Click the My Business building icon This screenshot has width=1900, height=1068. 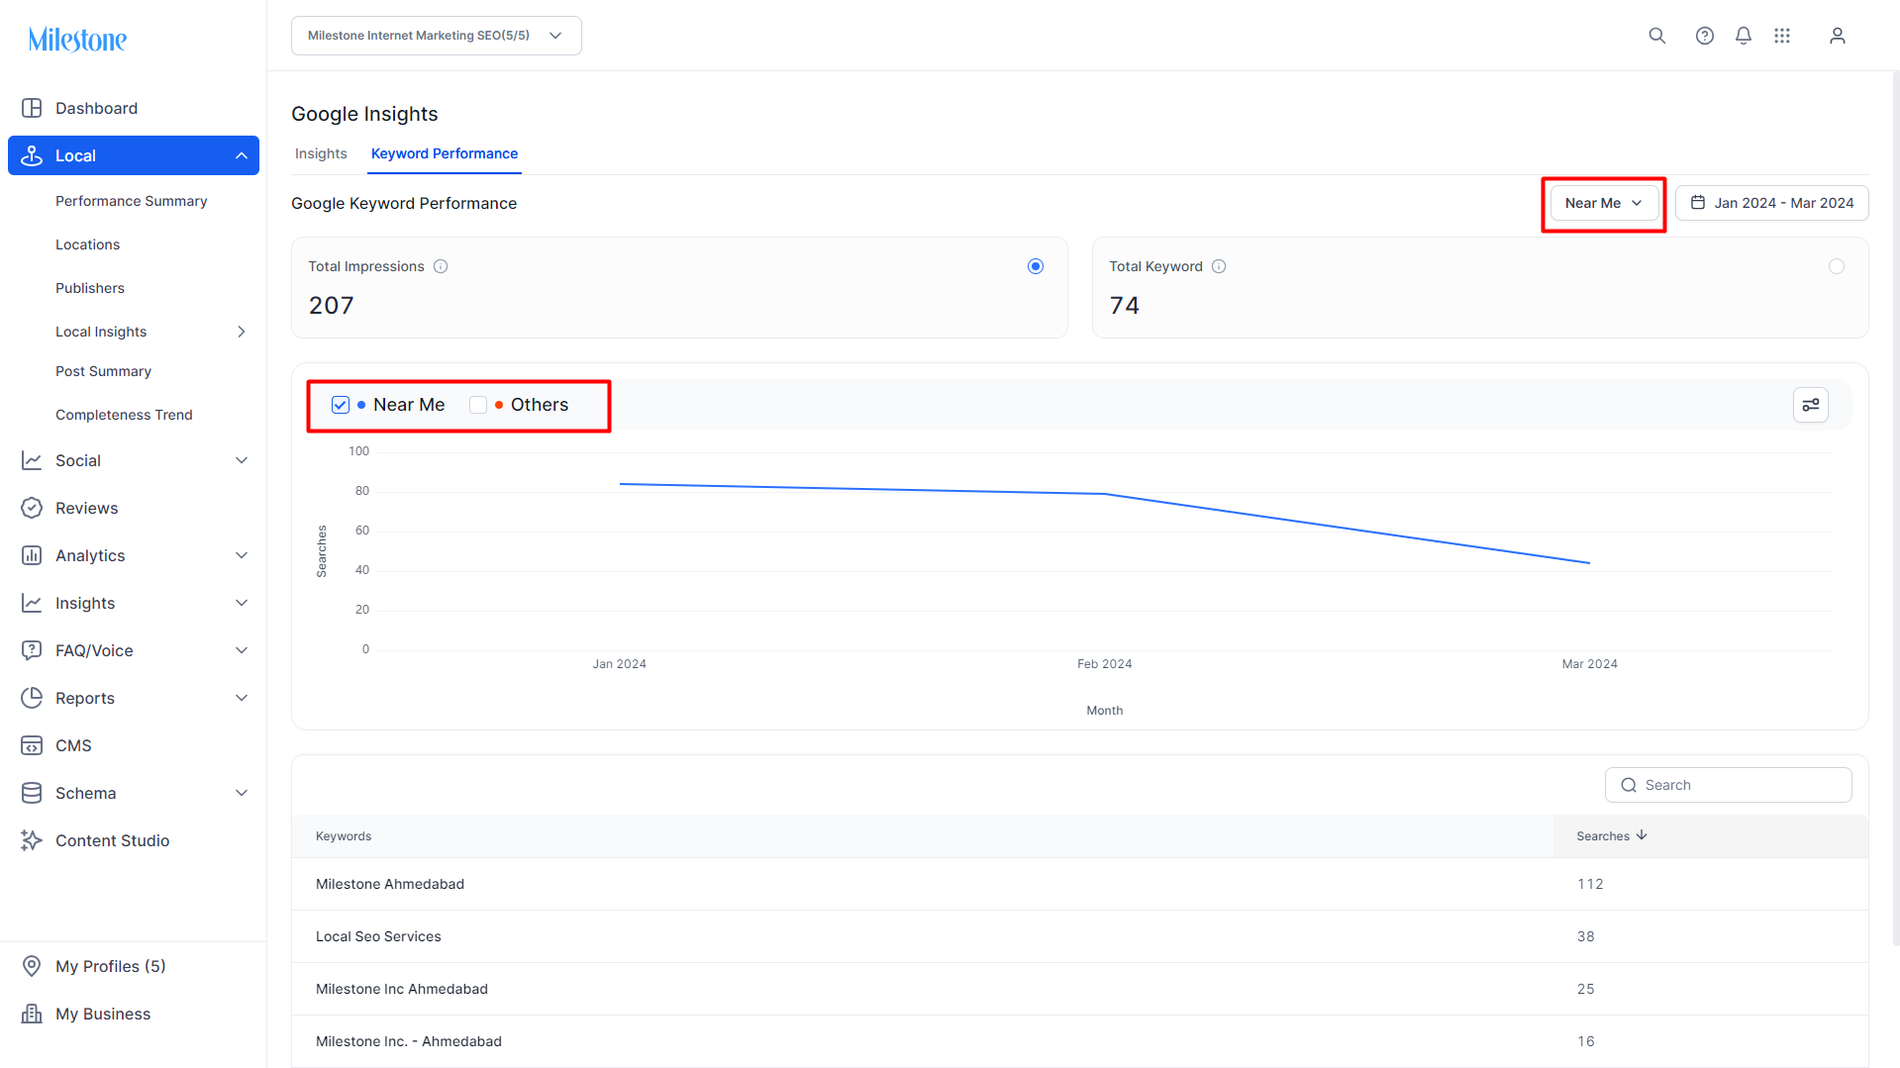(32, 1014)
